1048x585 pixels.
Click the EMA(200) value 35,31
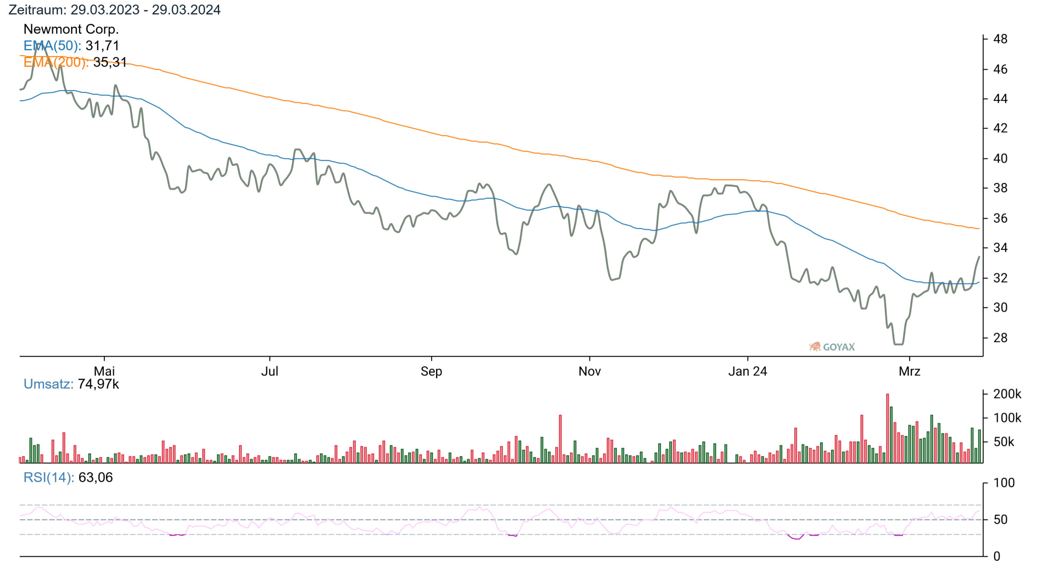tap(110, 62)
